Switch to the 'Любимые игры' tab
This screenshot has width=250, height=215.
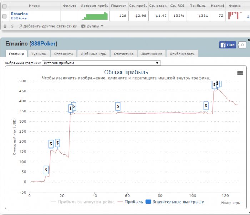[x=94, y=54]
